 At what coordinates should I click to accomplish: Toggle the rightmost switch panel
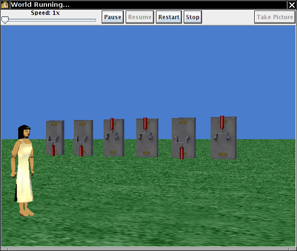tap(223, 138)
